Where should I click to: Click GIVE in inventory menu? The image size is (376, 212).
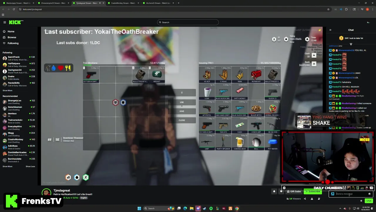[x=182, y=111]
